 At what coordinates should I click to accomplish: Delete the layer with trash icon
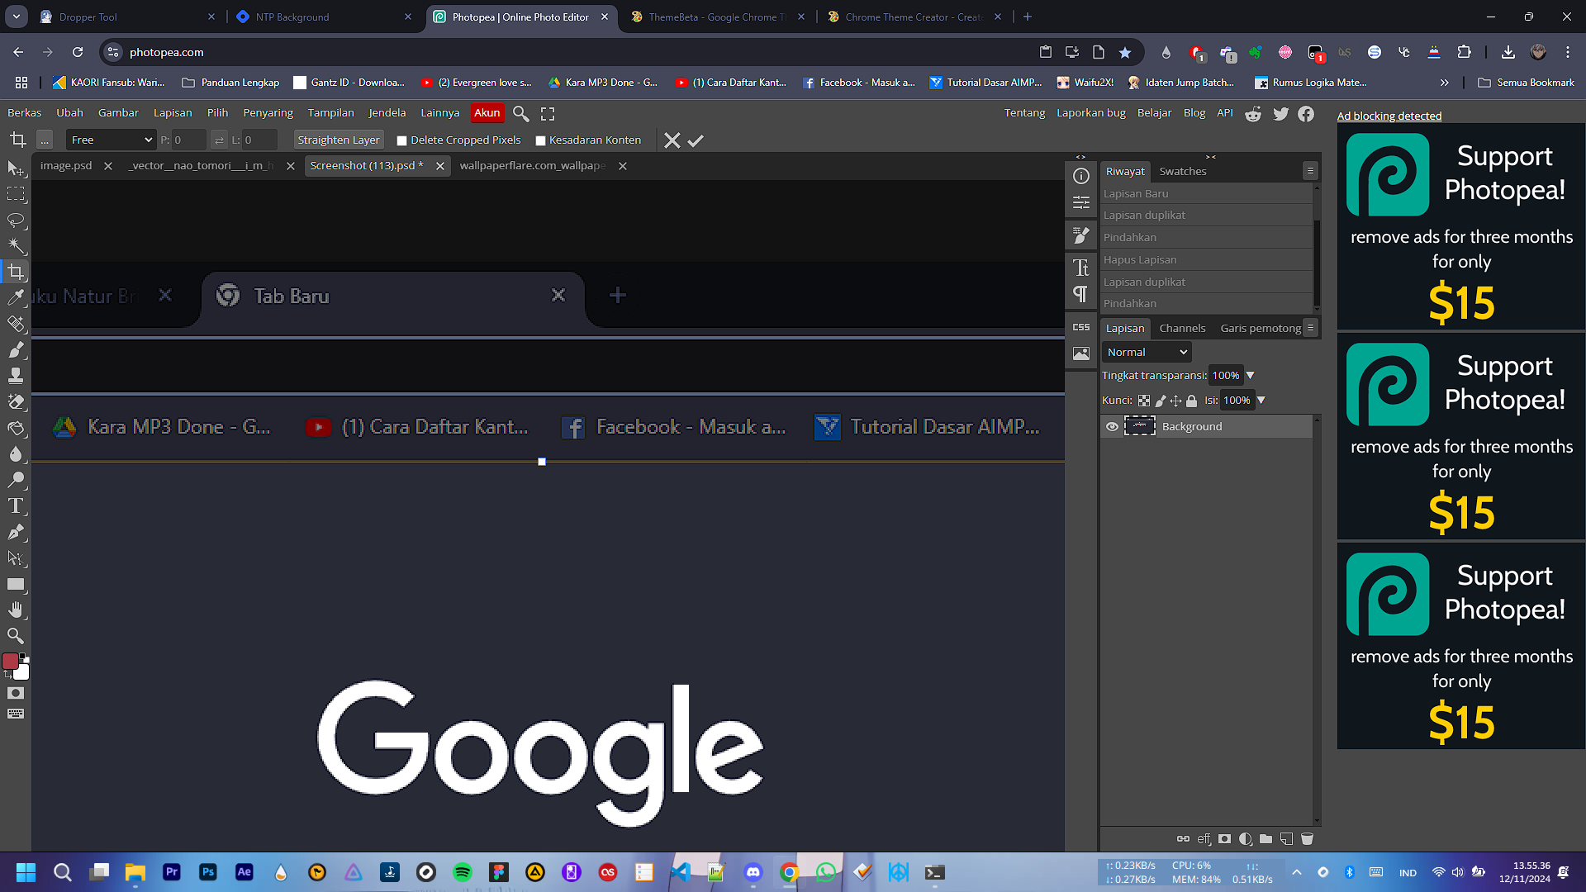(1307, 839)
